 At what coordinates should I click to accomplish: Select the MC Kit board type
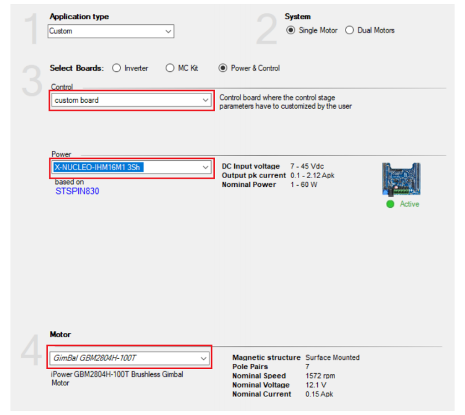click(x=170, y=68)
